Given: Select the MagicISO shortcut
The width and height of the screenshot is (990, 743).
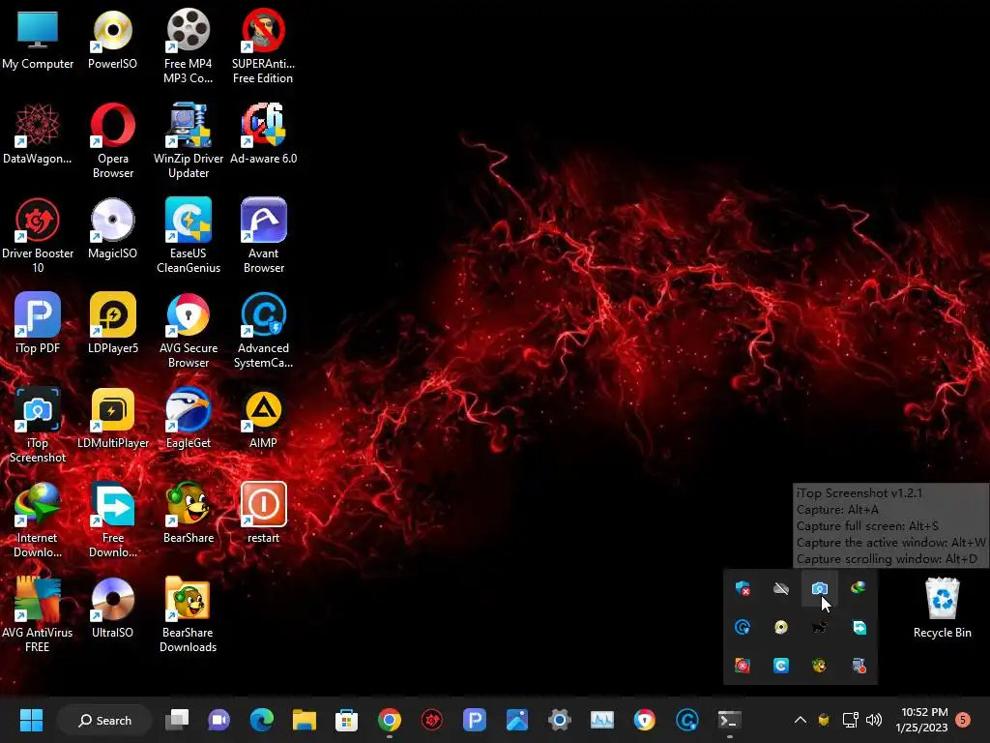Looking at the screenshot, I should click(x=112, y=229).
